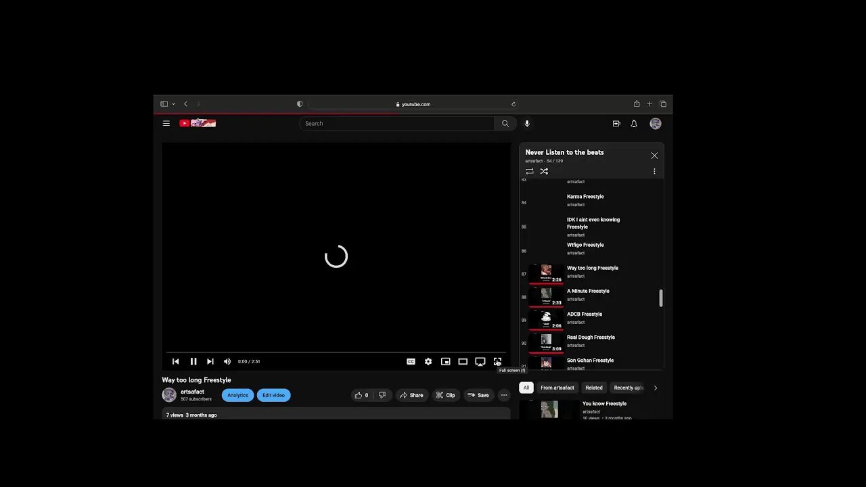
Task: Open Safari share menu
Action: 637,104
